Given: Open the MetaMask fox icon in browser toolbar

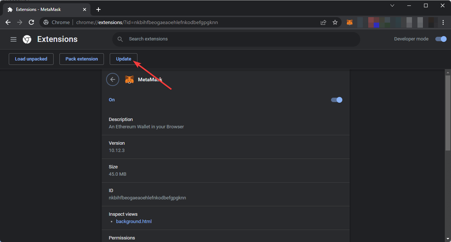Looking at the screenshot, I should click(349, 22).
